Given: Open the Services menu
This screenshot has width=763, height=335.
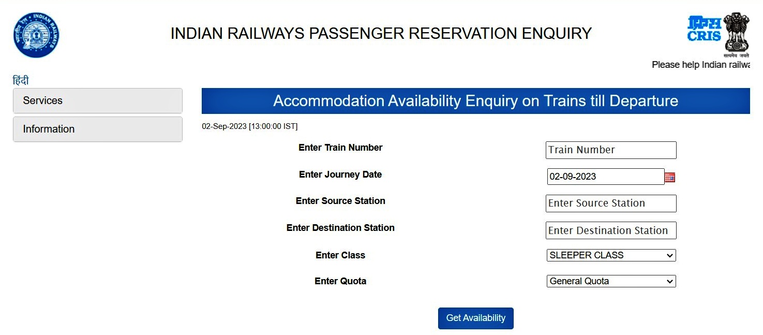Looking at the screenshot, I should 97,100.
